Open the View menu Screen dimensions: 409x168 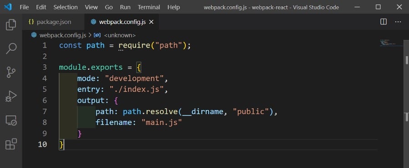pos(91,7)
